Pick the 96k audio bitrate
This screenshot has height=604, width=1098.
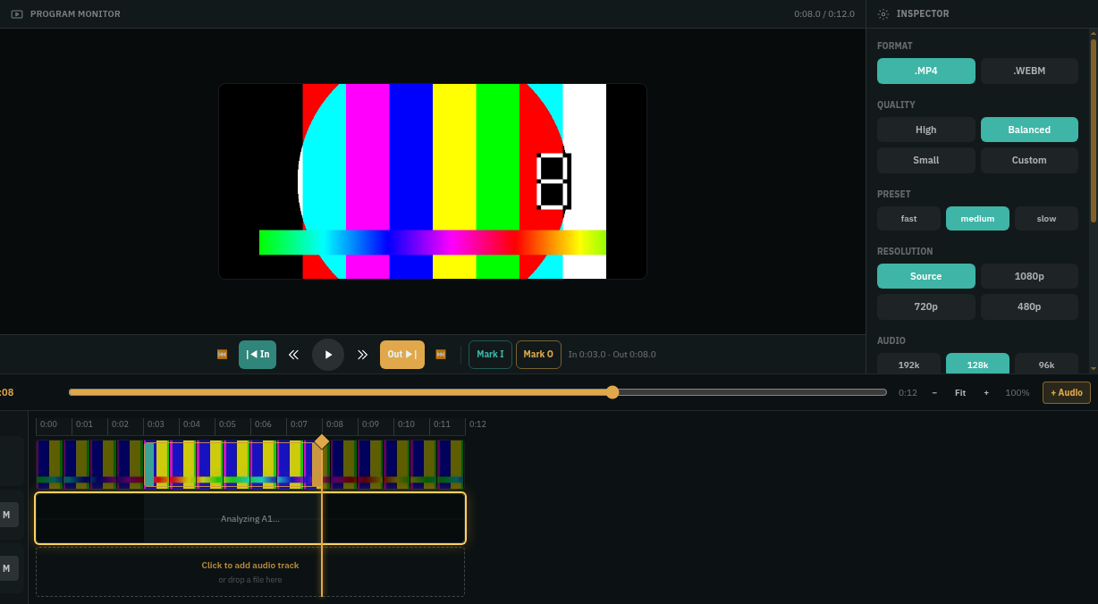coord(1046,364)
